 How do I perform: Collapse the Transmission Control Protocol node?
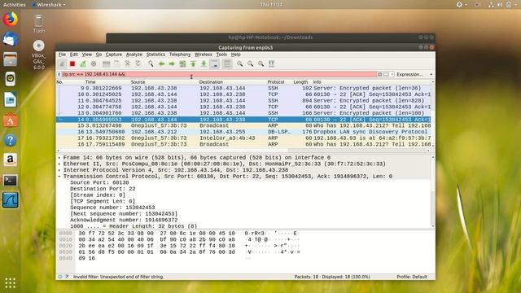tap(59, 177)
